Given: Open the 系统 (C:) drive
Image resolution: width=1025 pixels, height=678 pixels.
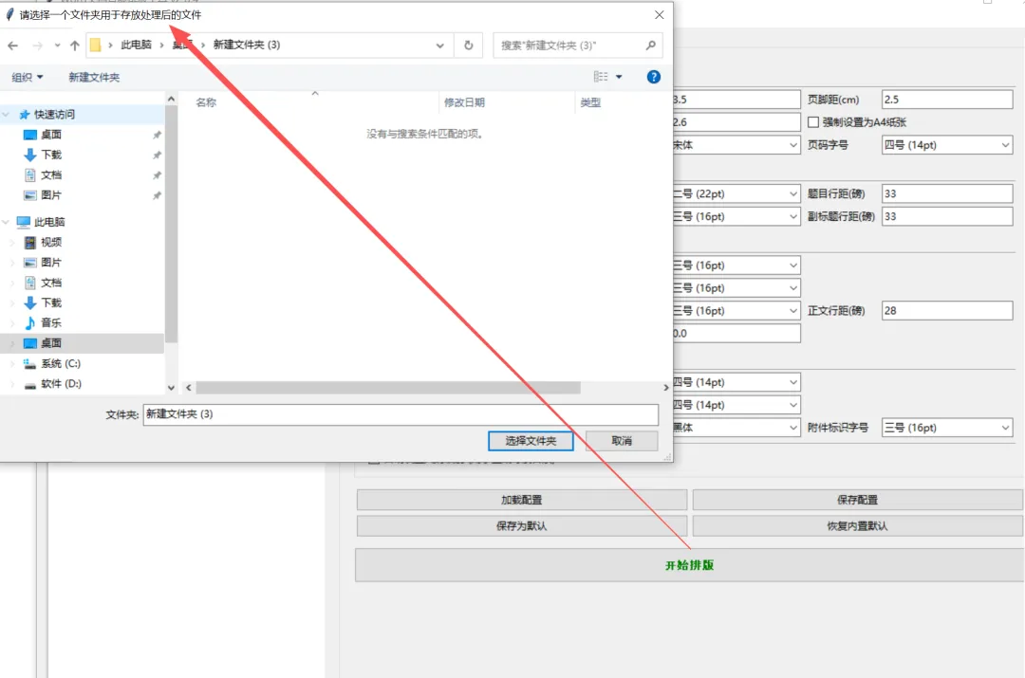Looking at the screenshot, I should 60,363.
